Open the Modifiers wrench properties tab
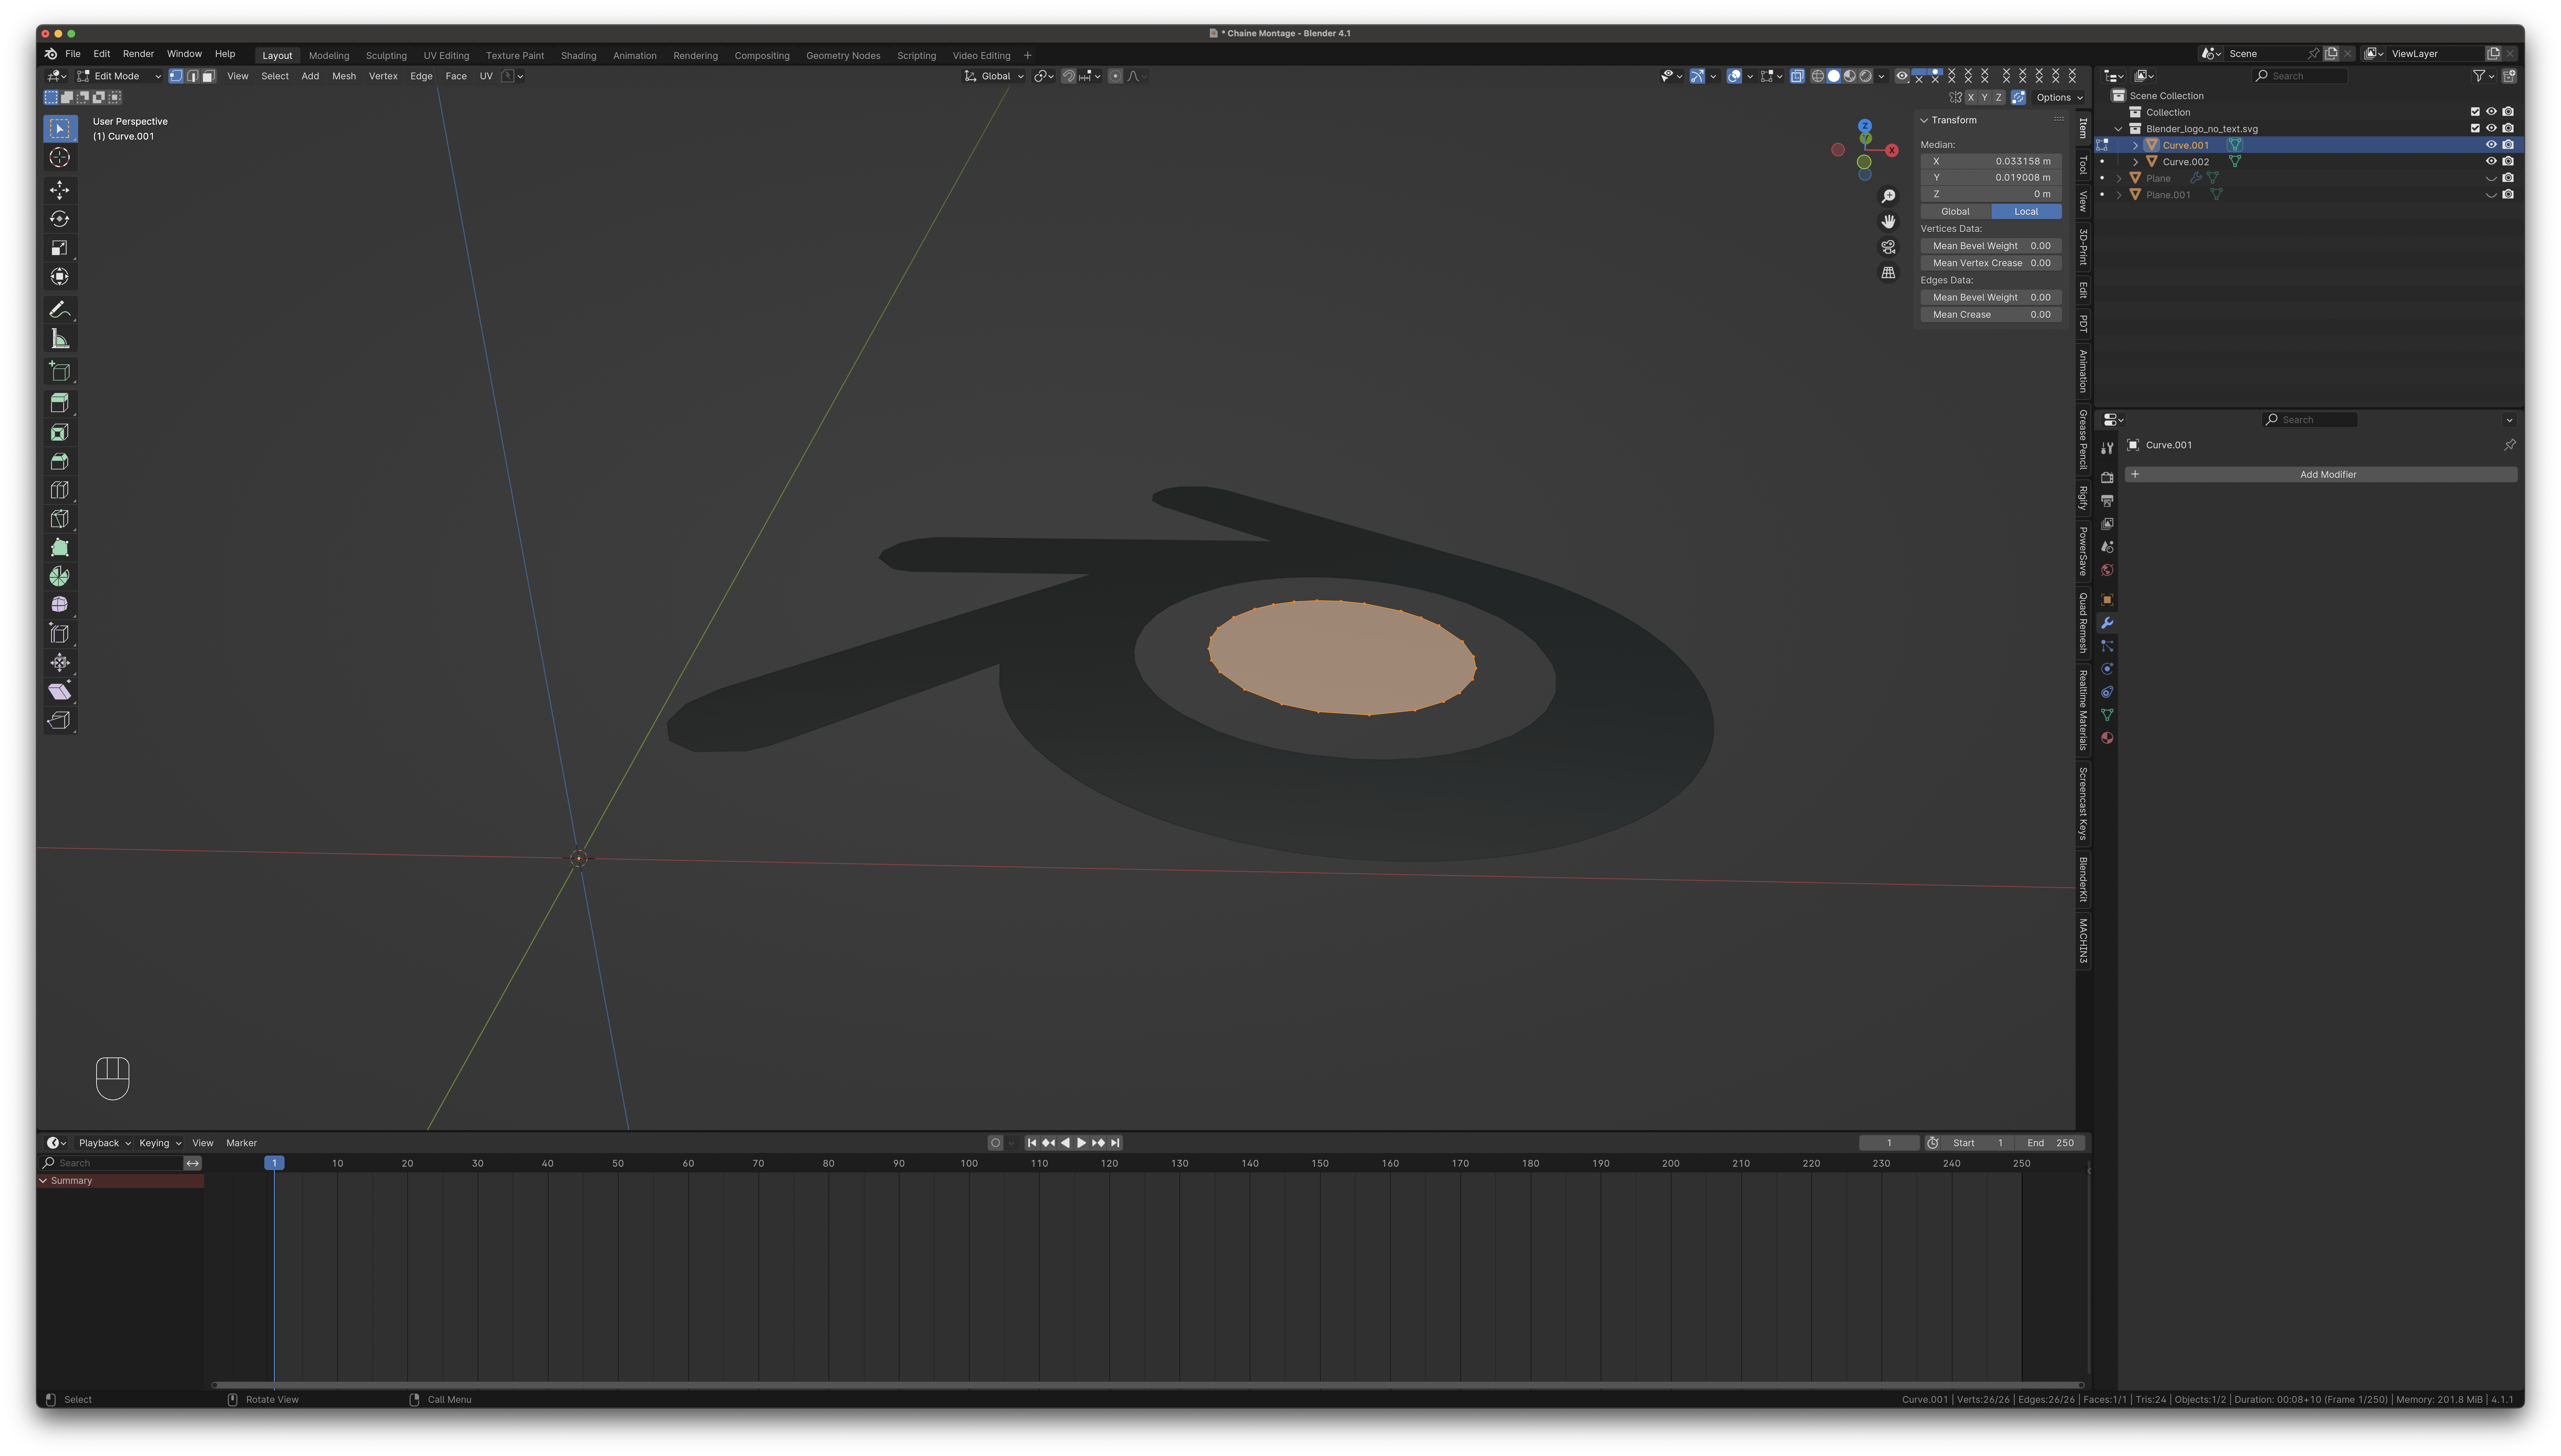 coord(2107,623)
